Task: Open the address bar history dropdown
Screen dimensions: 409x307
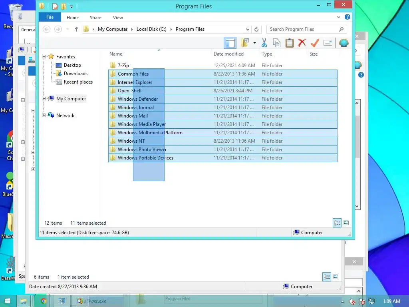Action: [248, 29]
